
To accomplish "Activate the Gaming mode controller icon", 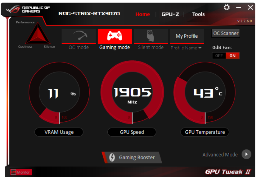I will [115, 36].
